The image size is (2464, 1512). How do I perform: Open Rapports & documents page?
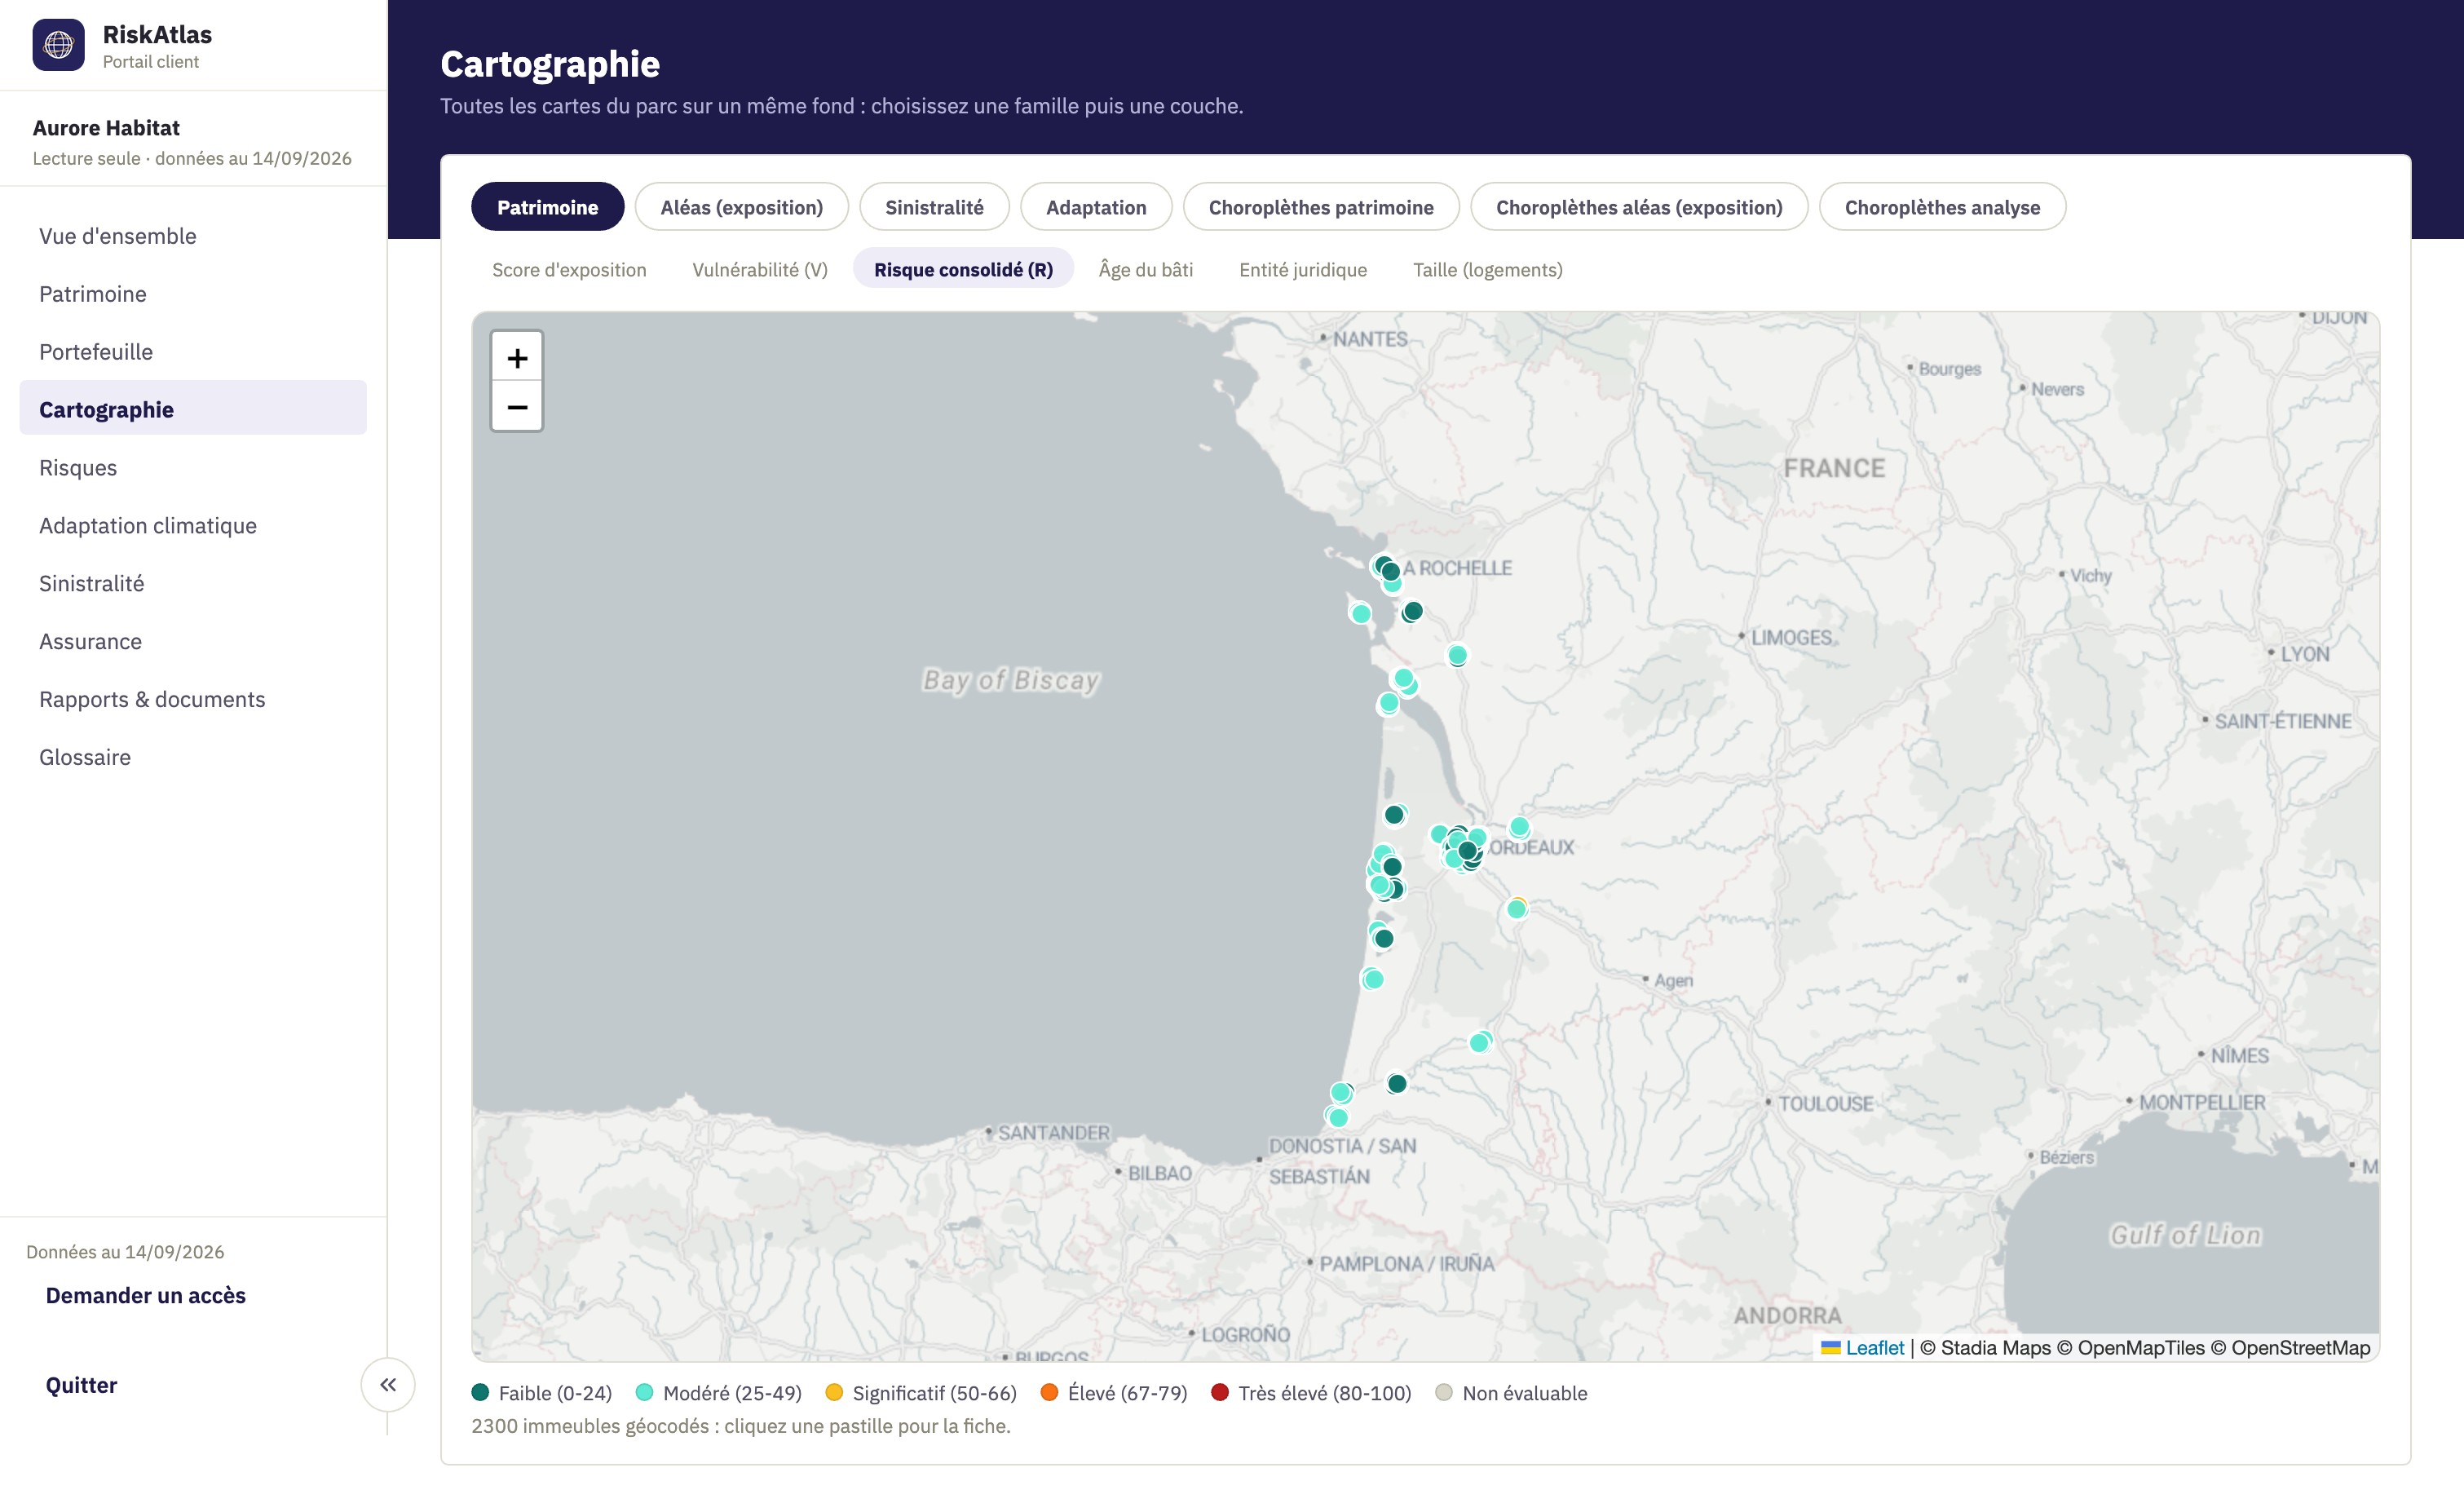[193, 699]
